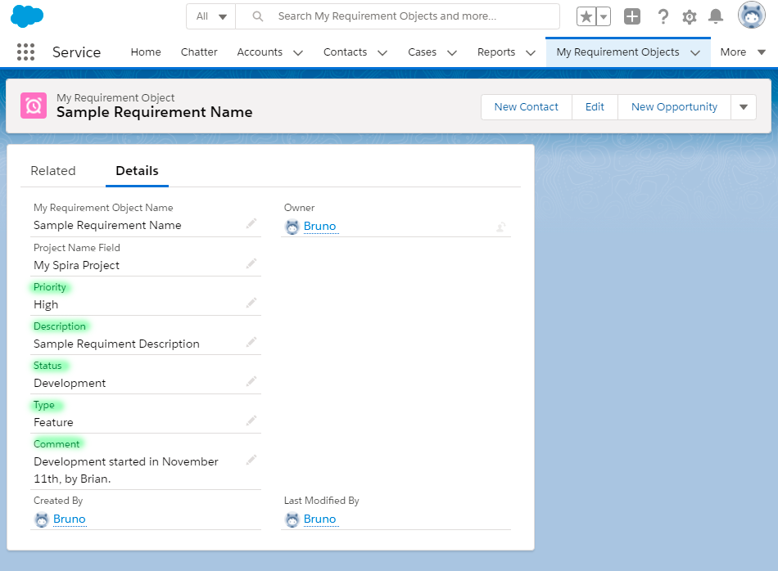The image size is (778, 571).
Task: Open the Chatter navigation tab
Action: [x=199, y=52]
